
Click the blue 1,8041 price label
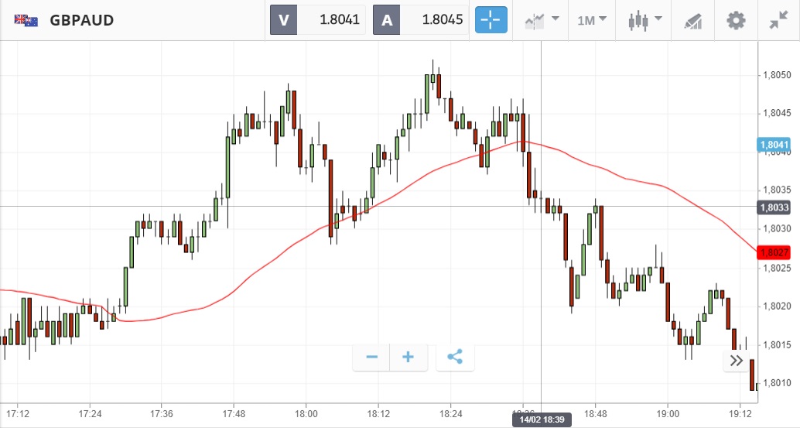pos(774,144)
